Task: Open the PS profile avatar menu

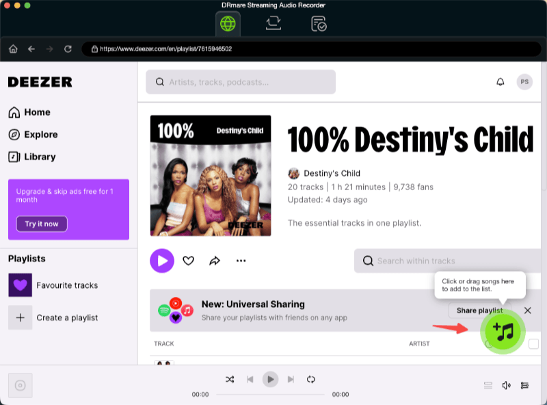Action: (x=524, y=82)
